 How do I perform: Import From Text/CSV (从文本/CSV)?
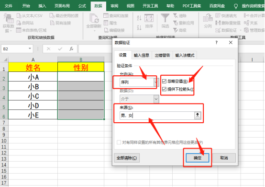coord(30,16)
